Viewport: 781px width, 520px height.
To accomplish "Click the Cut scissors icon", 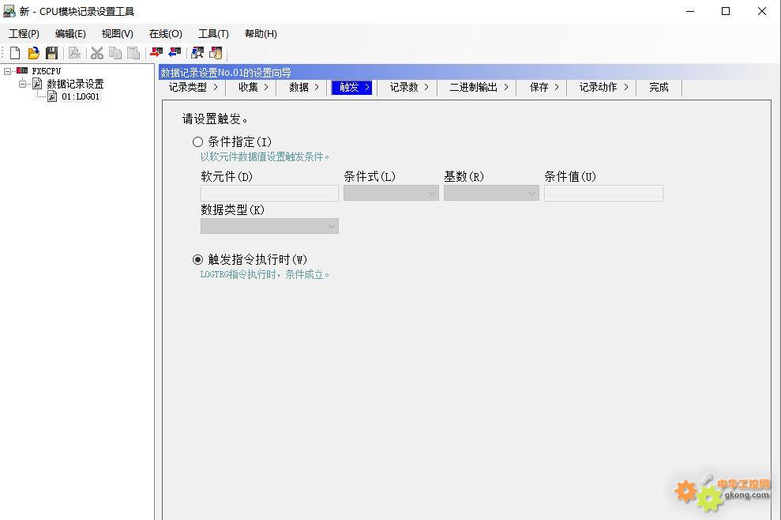I will (97, 53).
